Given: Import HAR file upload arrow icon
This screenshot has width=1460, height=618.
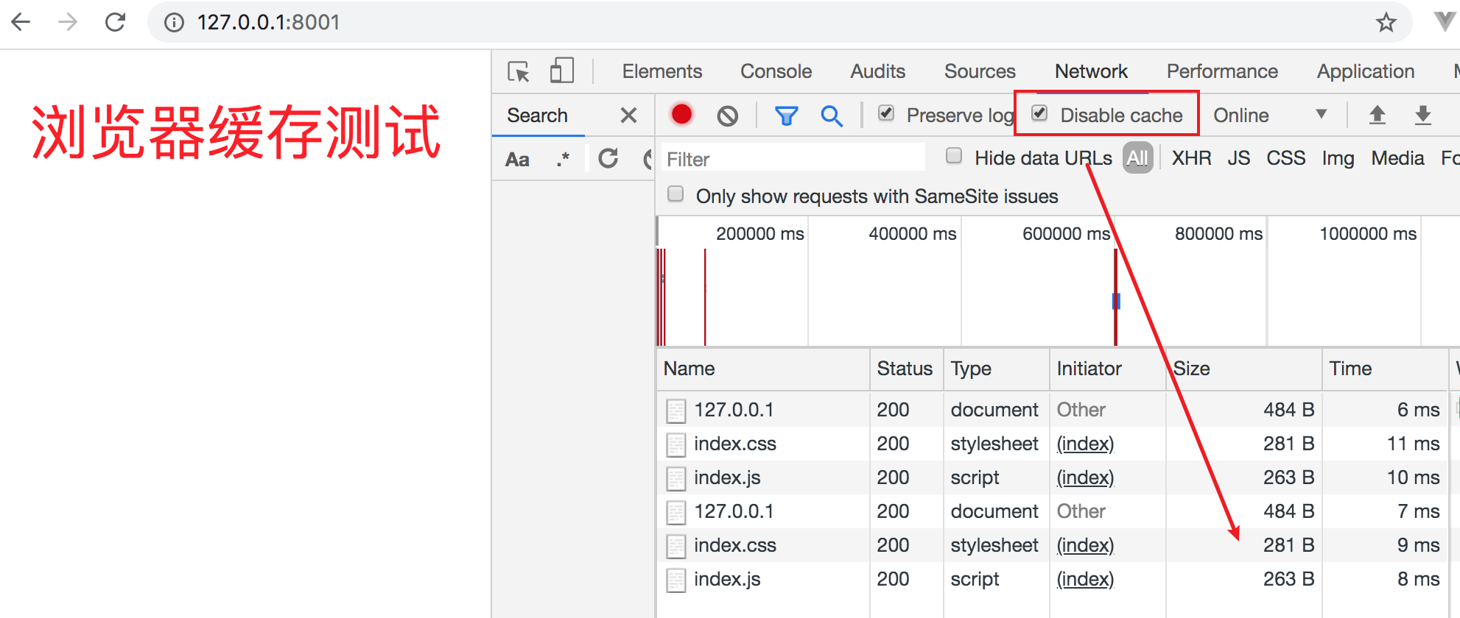Looking at the screenshot, I should coord(1377,115).
